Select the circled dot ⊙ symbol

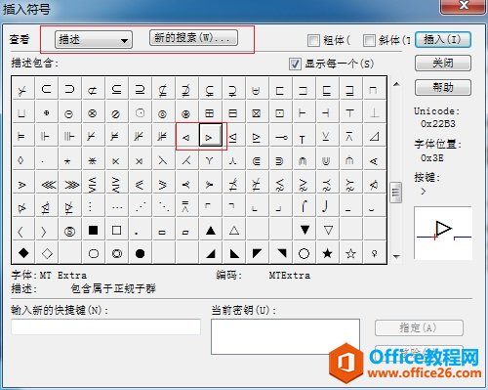pyautogui.click(x=141, y=113)
